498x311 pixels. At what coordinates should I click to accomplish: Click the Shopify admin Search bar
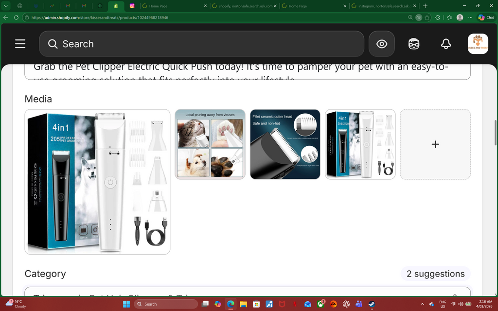coord(201,44)
